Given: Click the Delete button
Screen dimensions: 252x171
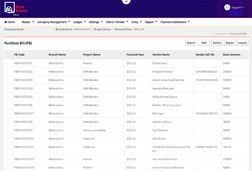Looking at the screenshot, I should [217, 43].
